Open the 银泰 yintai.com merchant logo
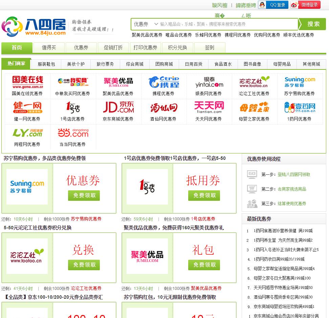Image resolution: width=329 pixels, height=318 pixels. pos(209,82)
